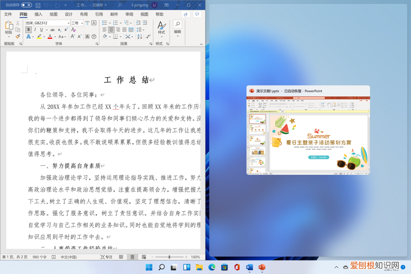Toggle underline on selected text
The image size is (411, 274).
coord(41,29)
